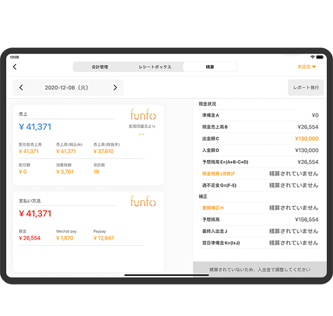Select the 入金額D row
Image resolution: width=333 pixels, height=316 pixels.
(x=260, y=151)
